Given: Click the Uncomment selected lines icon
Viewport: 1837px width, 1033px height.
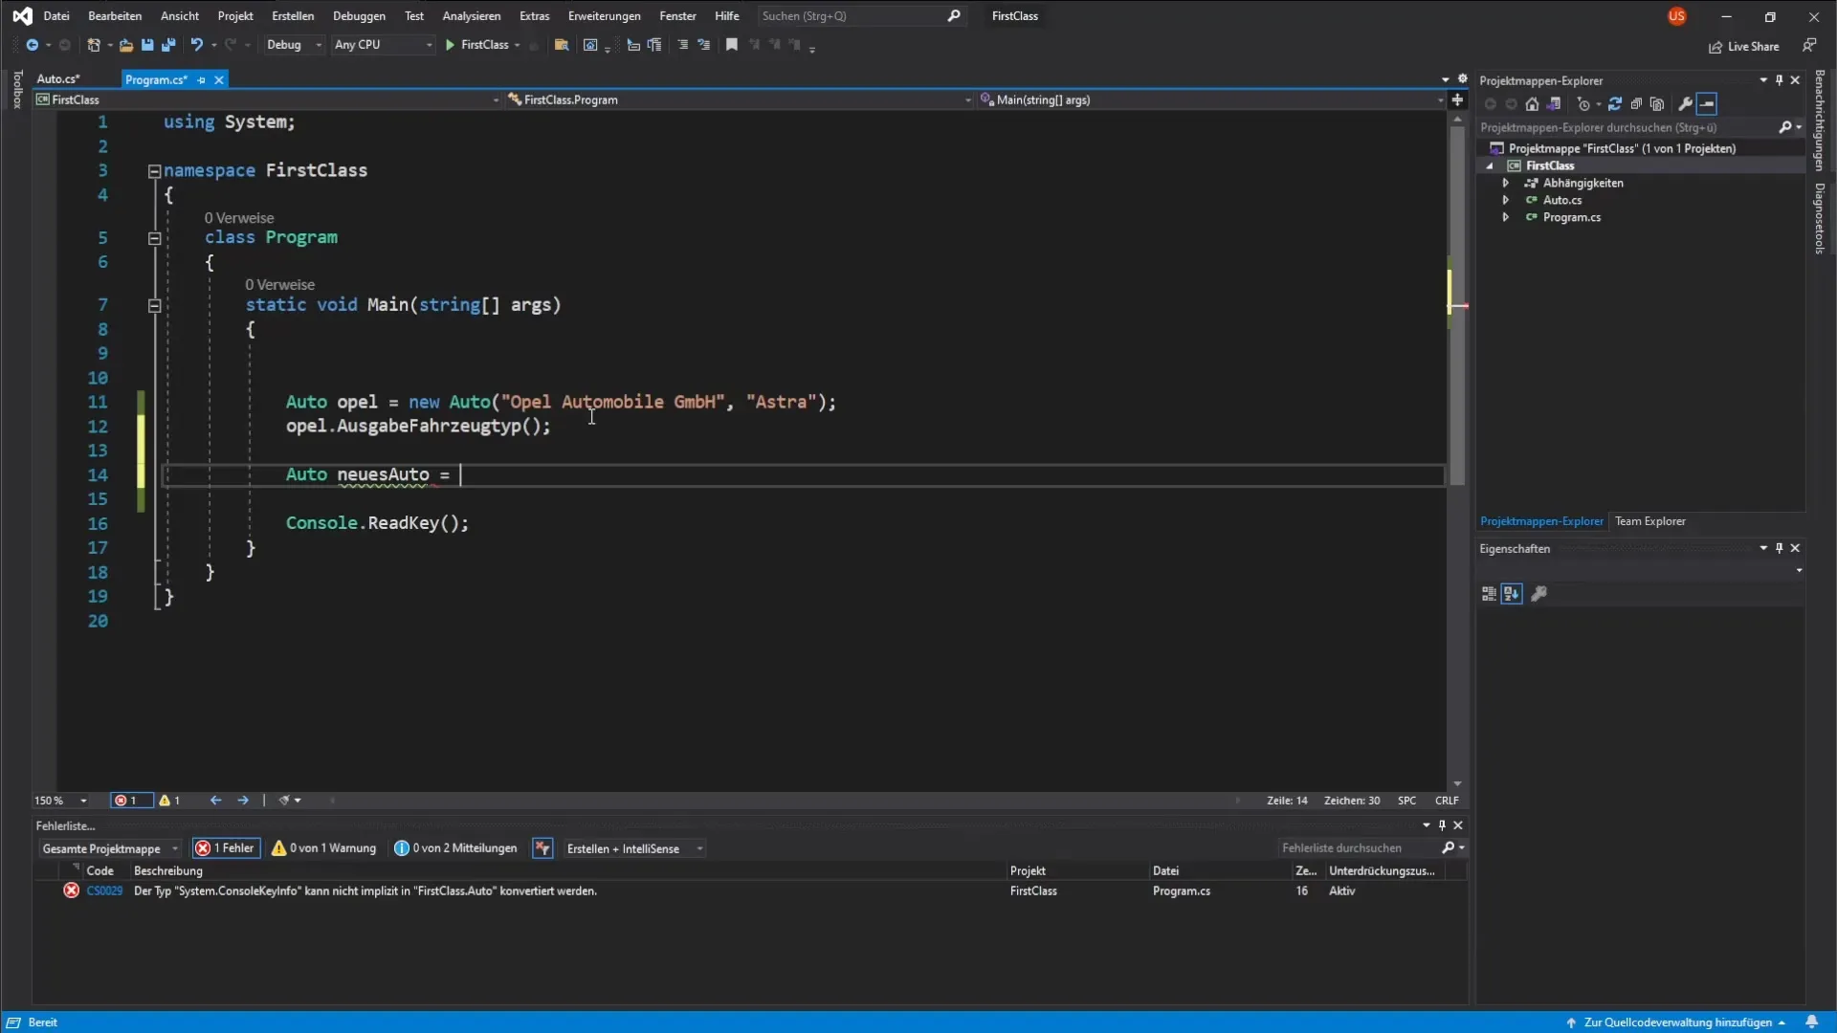Looking at the screenshot, I should point(704,45).
